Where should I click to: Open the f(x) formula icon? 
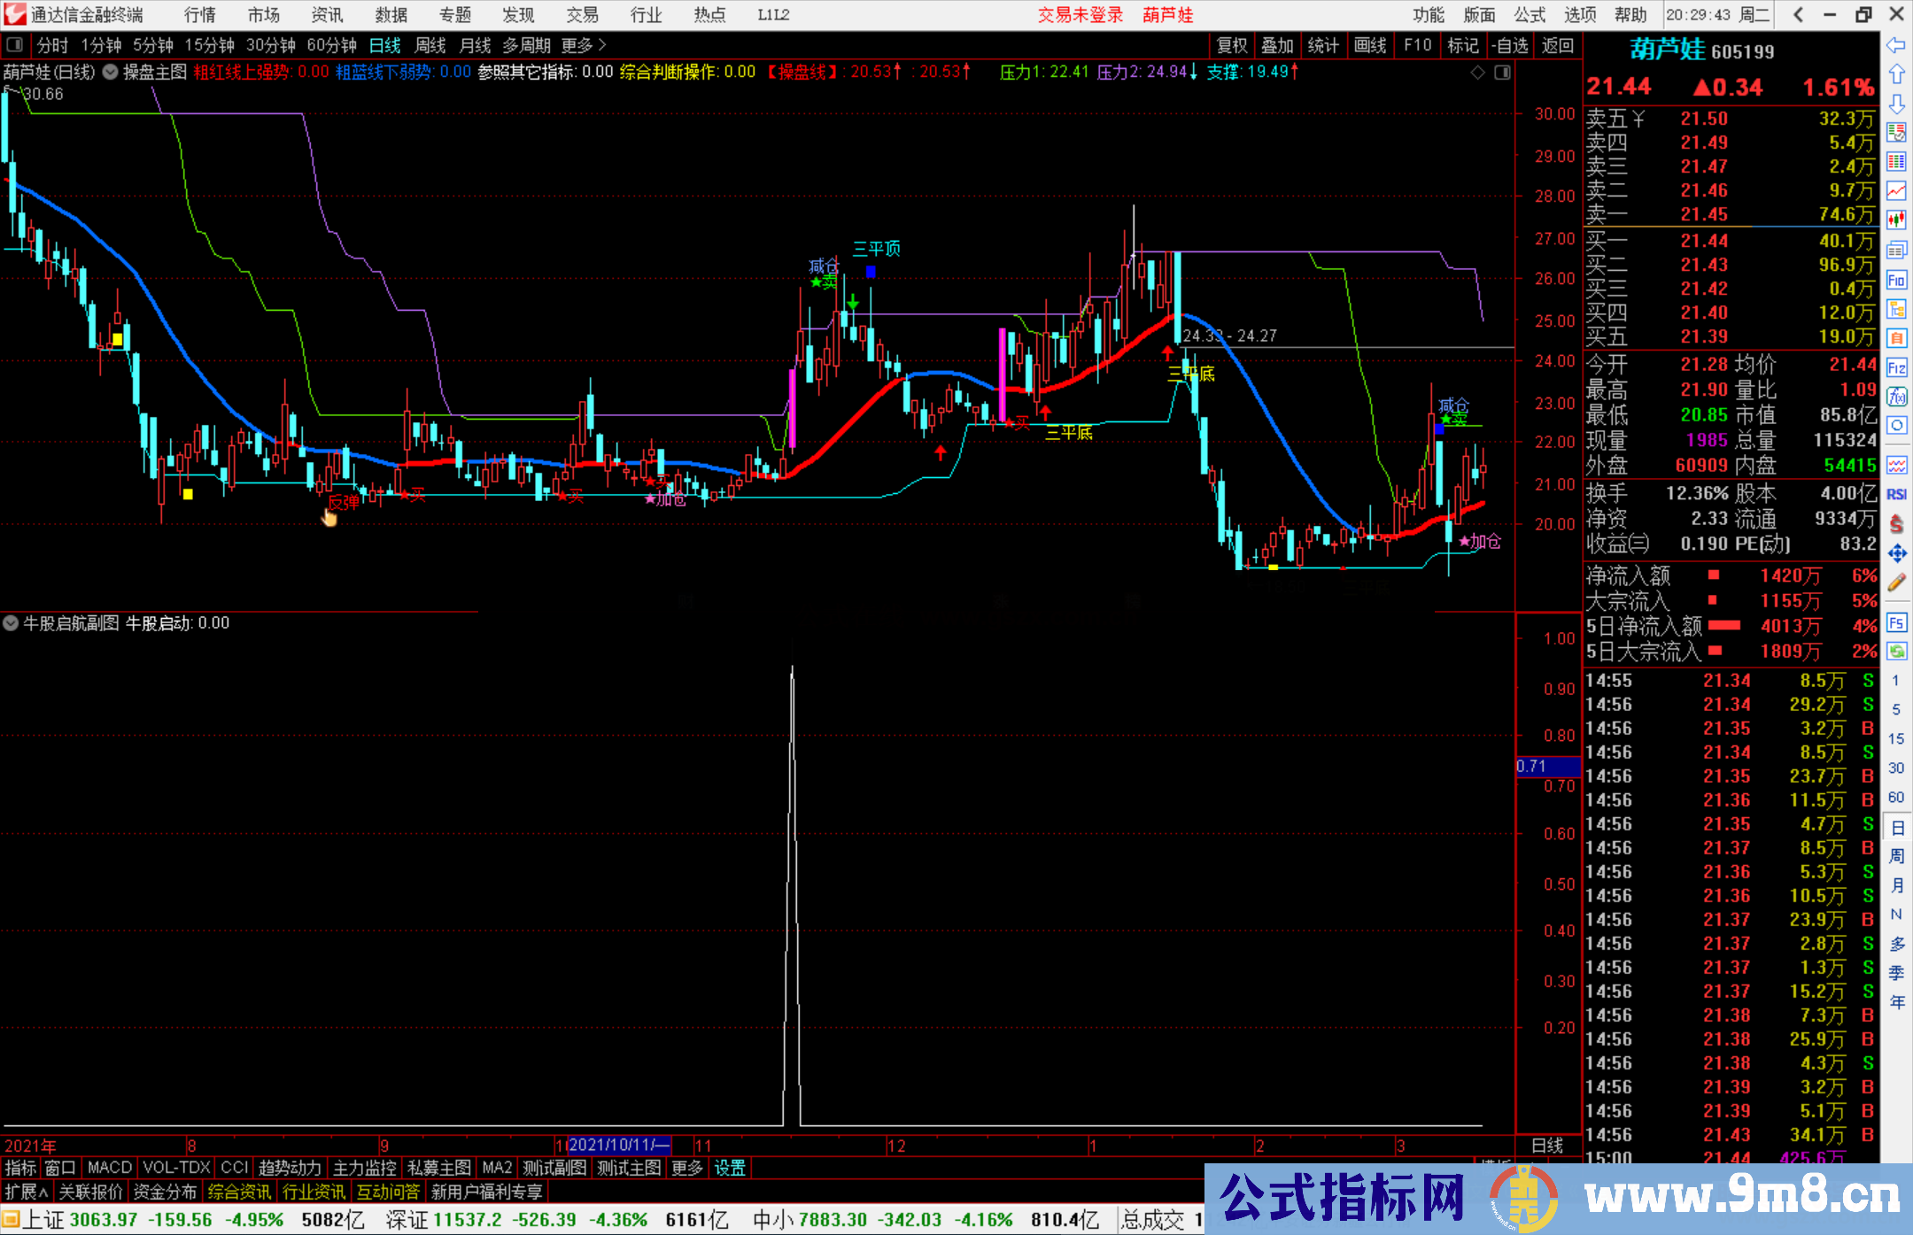click(x=1896, y=397)
